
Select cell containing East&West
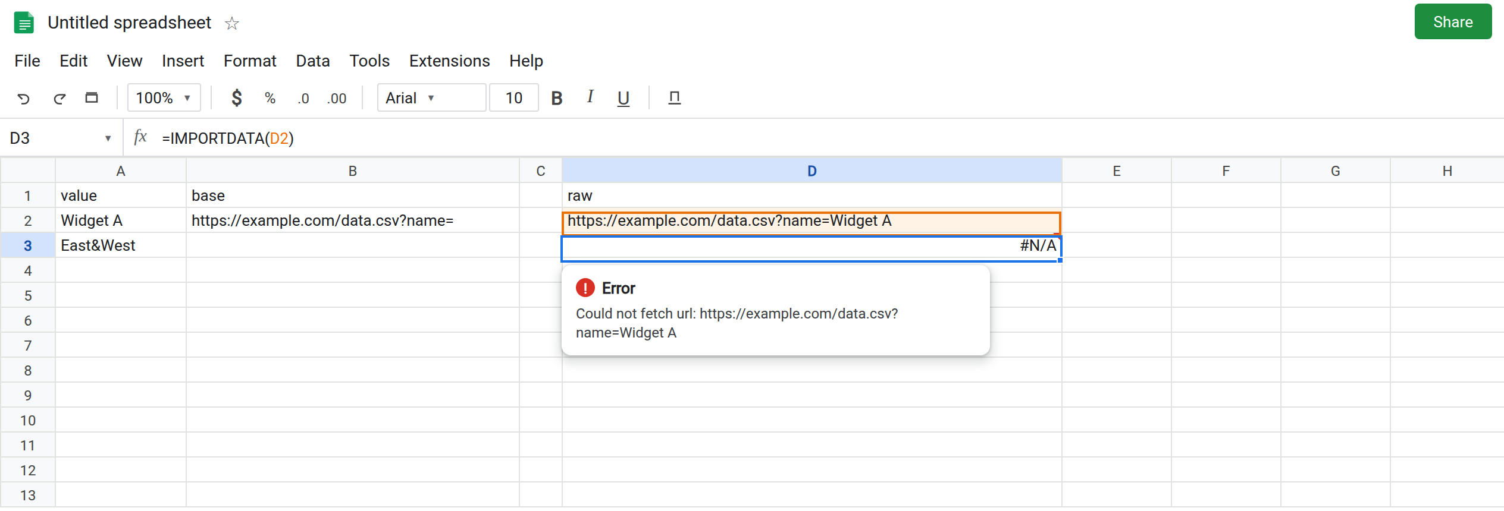(x=121, y=245)
